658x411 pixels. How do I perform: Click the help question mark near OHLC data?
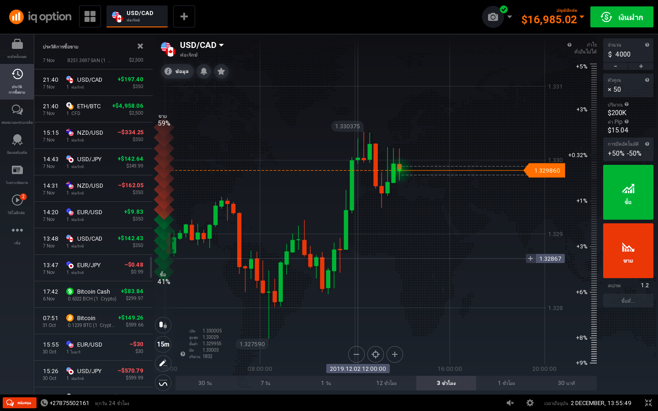coord(183,354)
